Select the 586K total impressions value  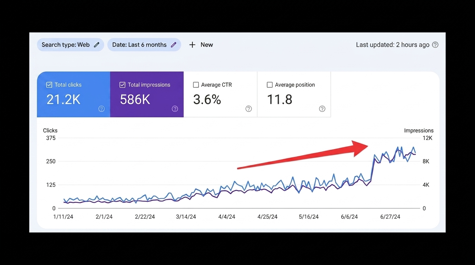[x=135, y=100]
